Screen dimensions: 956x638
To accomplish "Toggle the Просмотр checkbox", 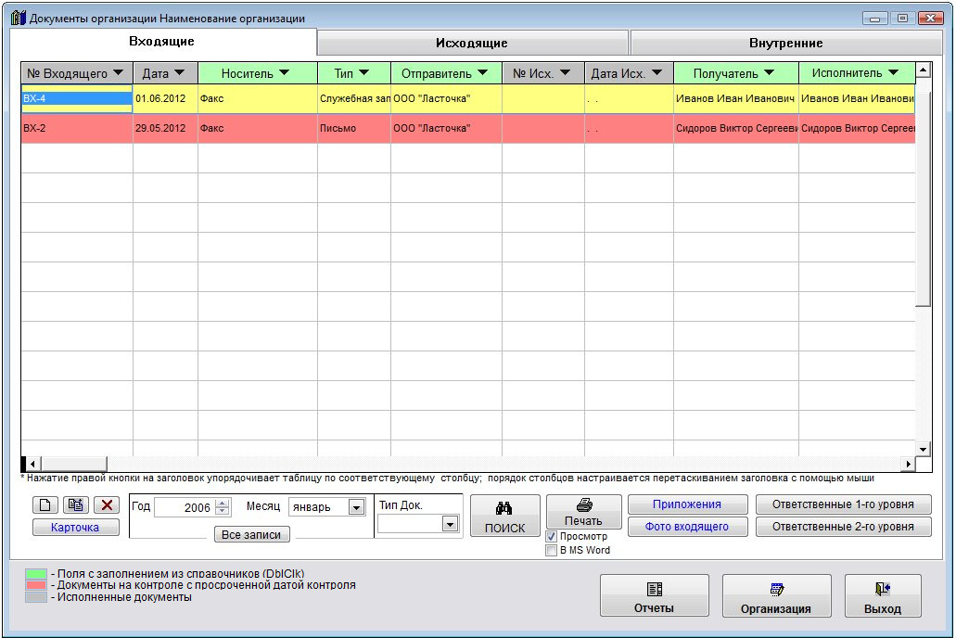I will [x=551, y=536].
